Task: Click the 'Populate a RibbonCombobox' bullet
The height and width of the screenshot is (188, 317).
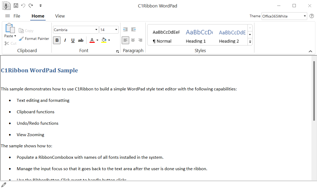Action: pos(90,157)
